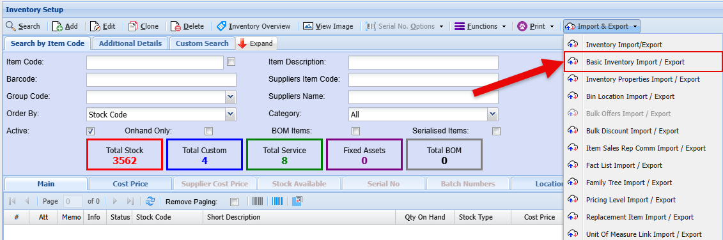The width and height of the screenshot is (723, 240).
Task: Enable the BOM Items checkbox
Action: click(x=355, y=131)
